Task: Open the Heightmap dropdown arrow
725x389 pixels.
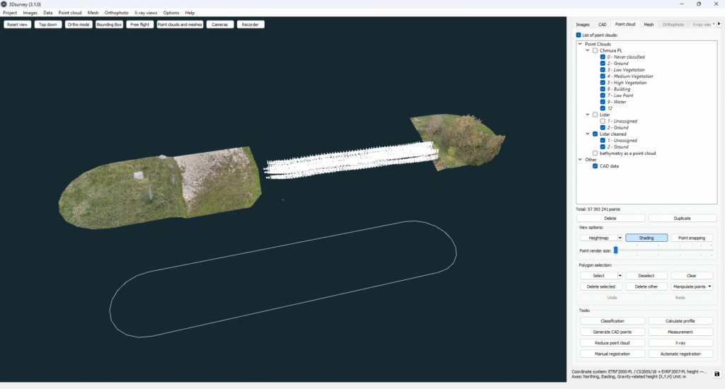Action: (x=620, y=238)
